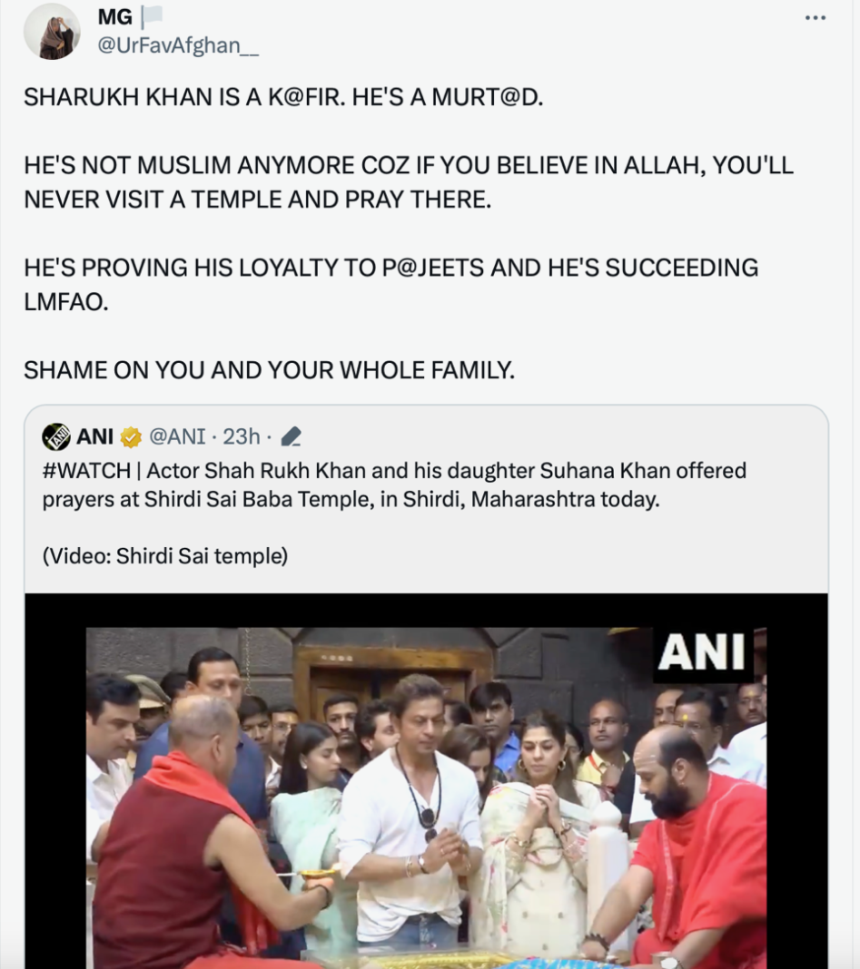Play the Shirdi Sai temple video
This screenshot has width=860, height=969.
pyautogui.click(x=426, y=798)
